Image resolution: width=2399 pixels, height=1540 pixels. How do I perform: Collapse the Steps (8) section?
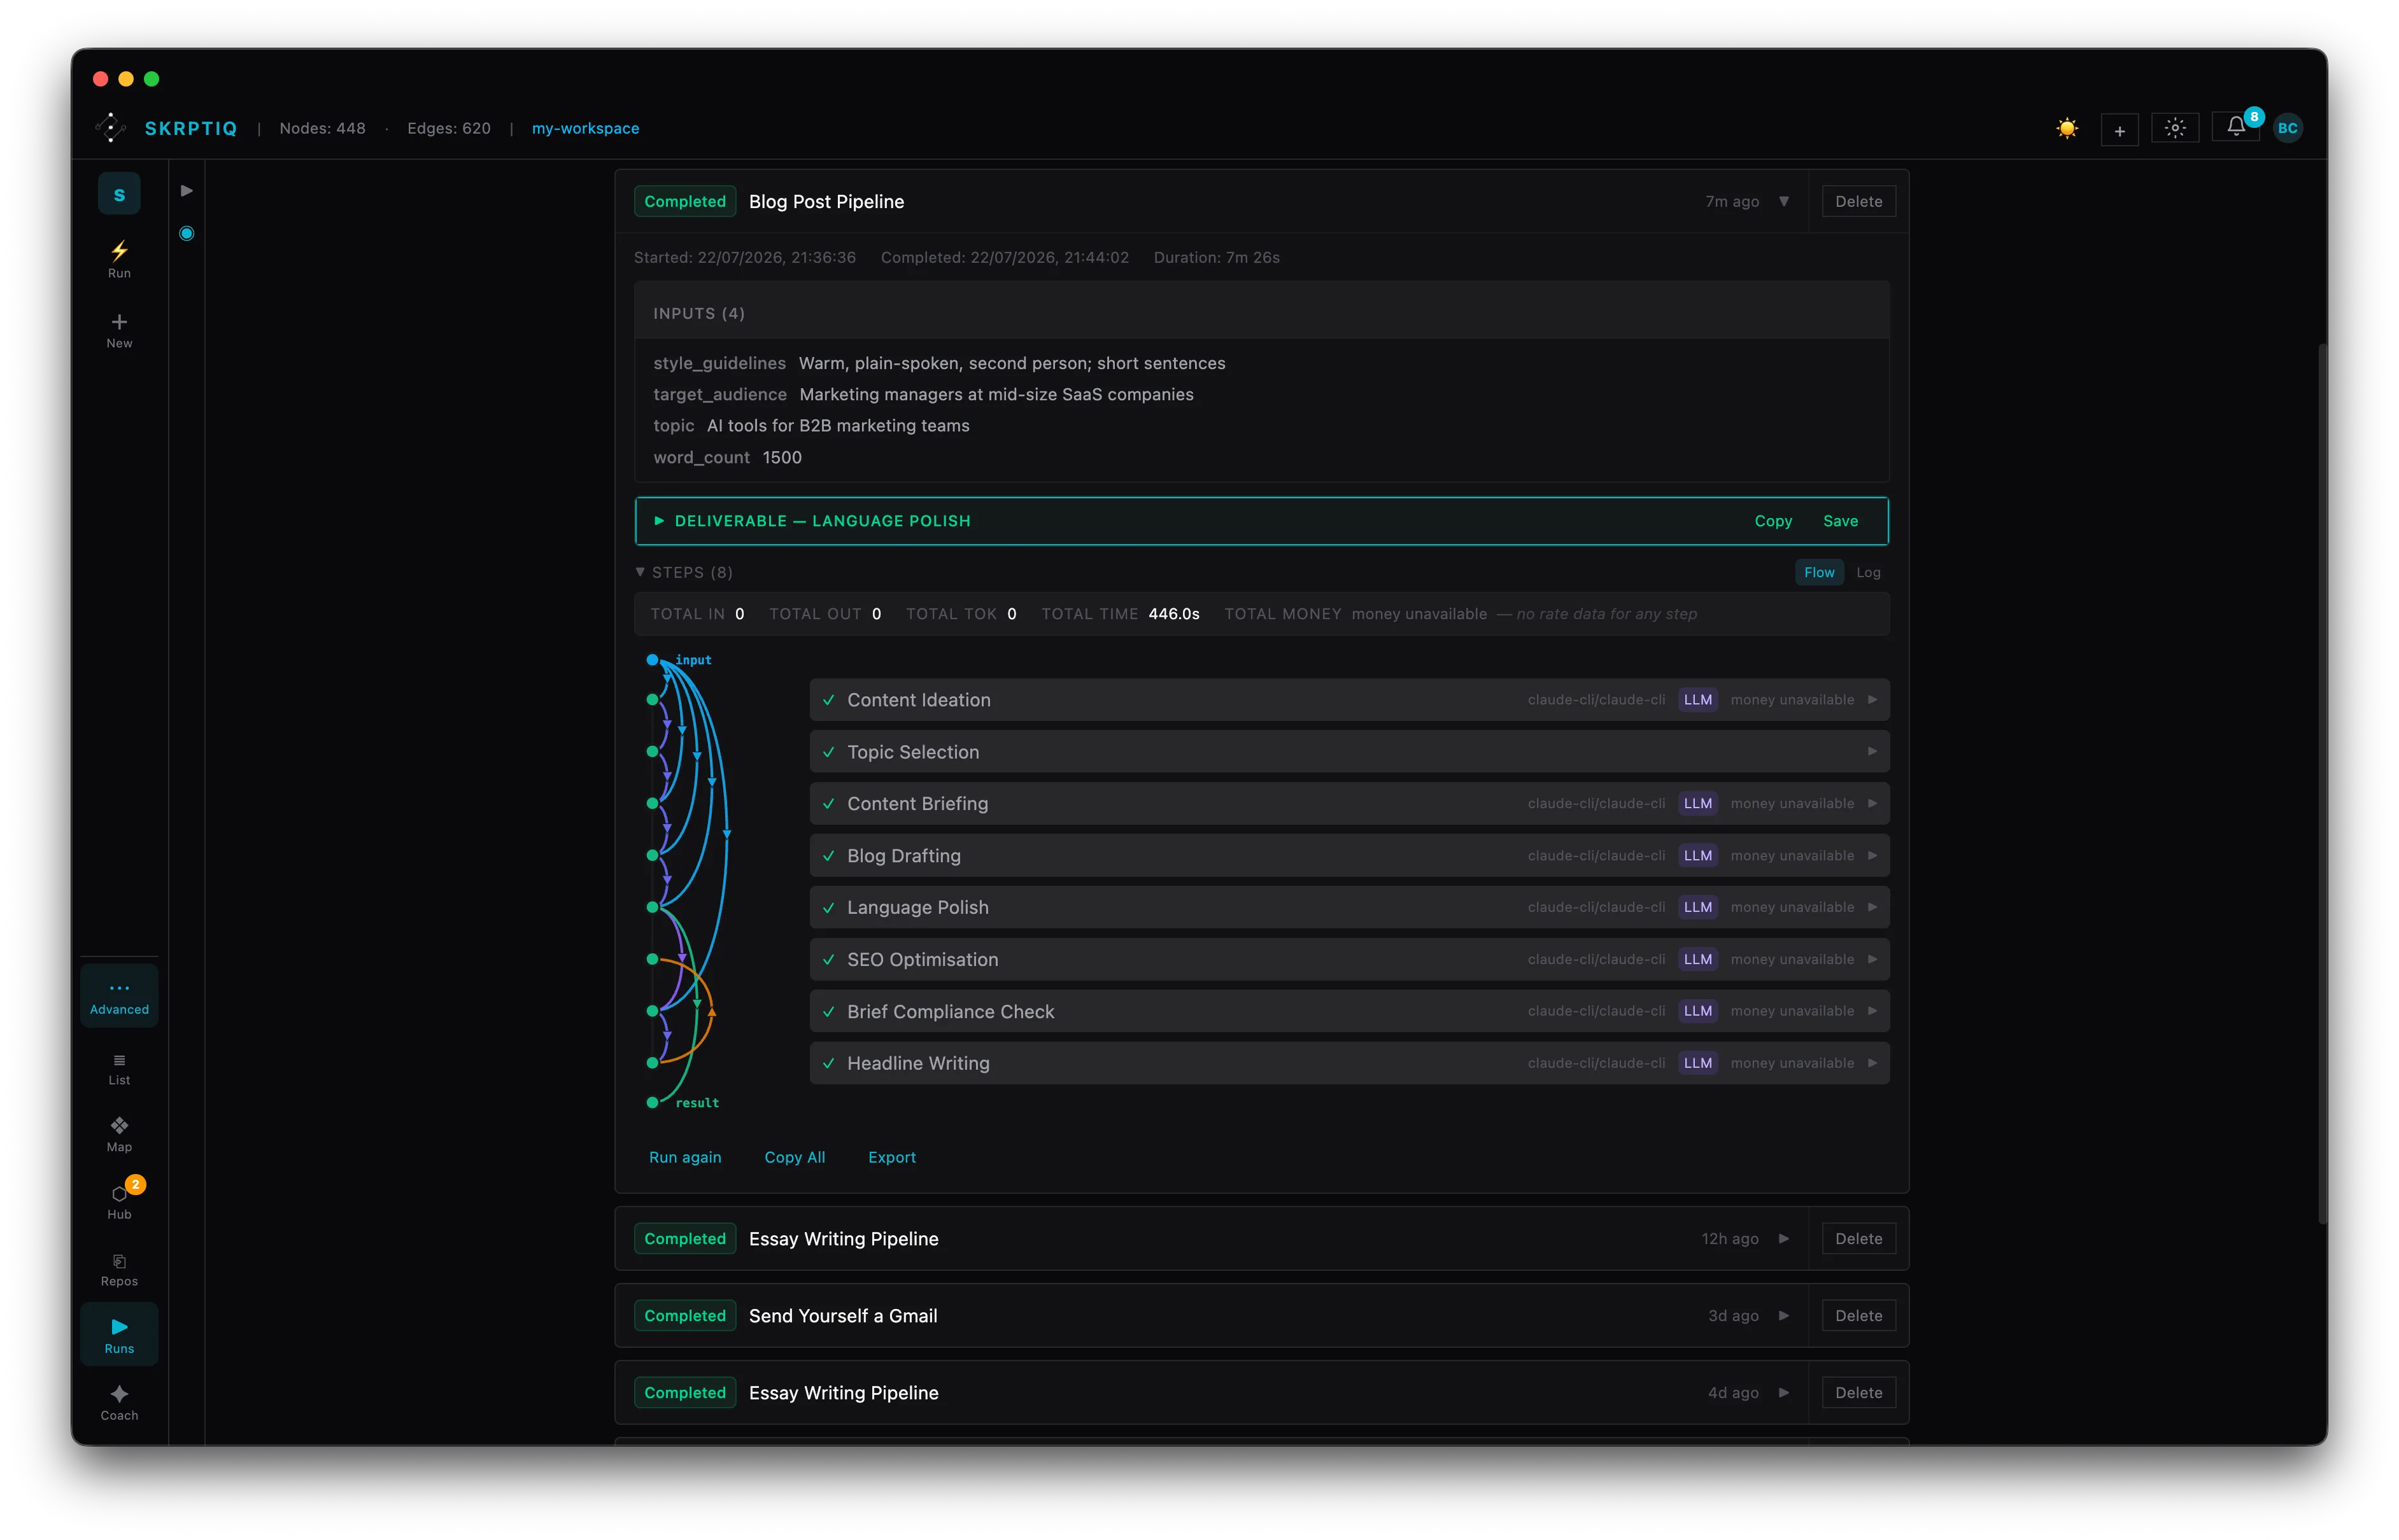pyautogui.click(x=640, y=572)
